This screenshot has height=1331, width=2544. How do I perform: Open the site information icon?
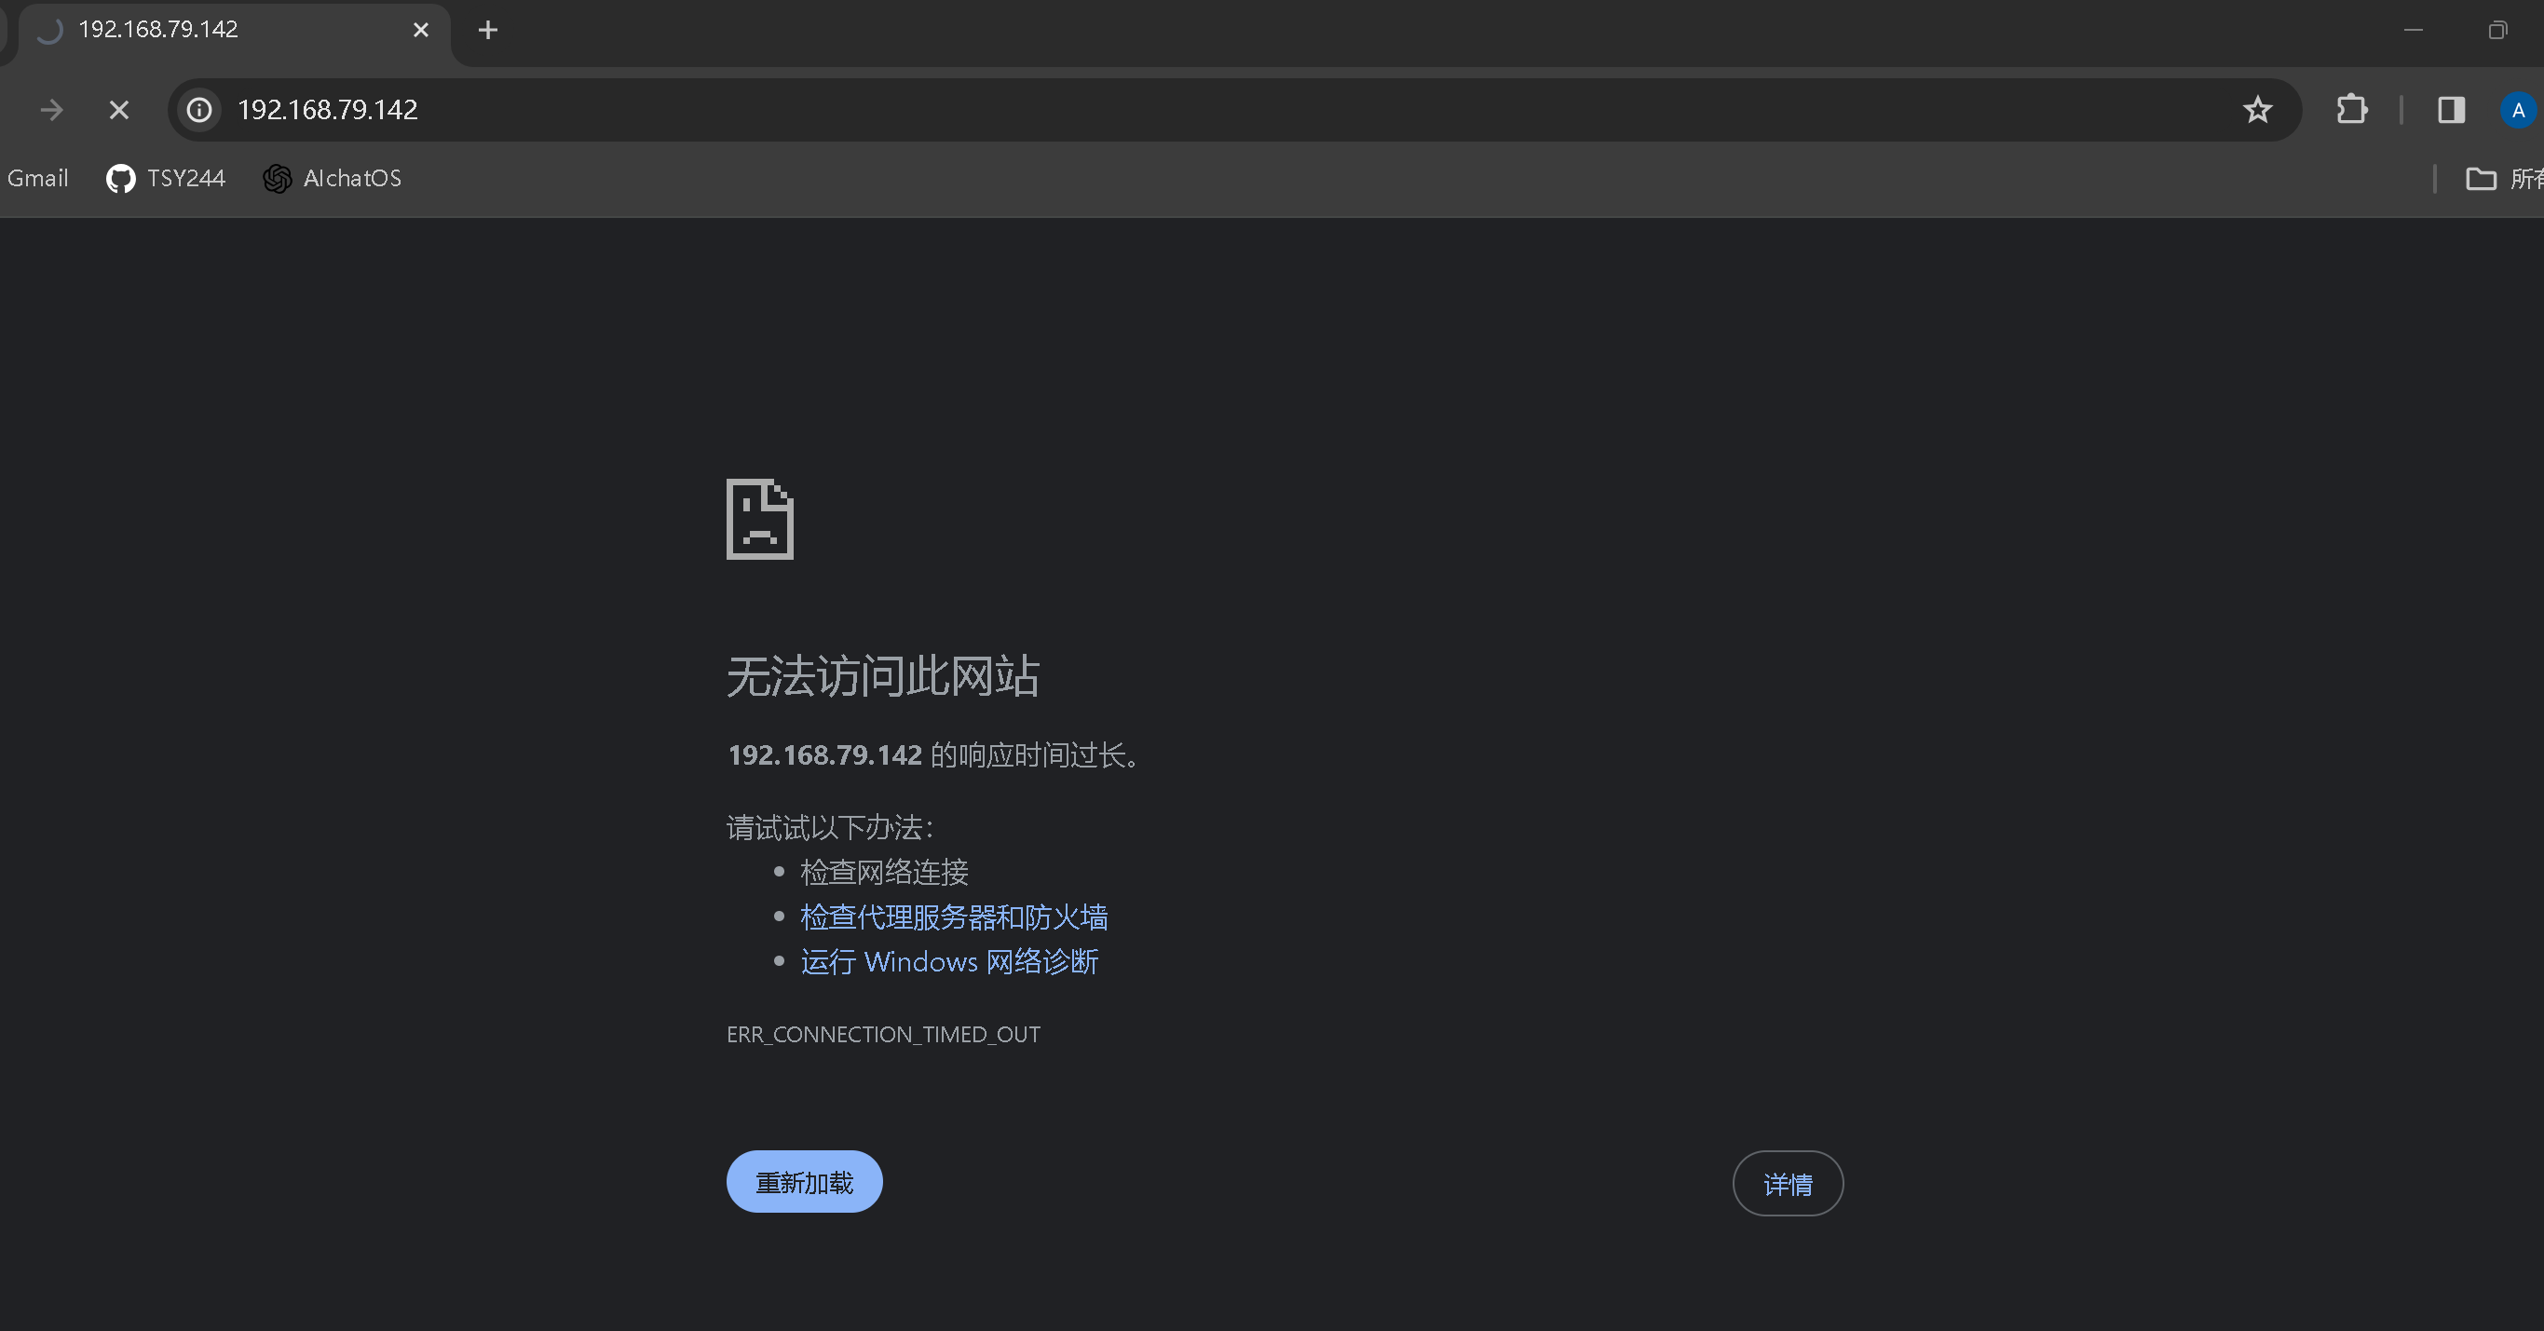click(x=199, y=110)
